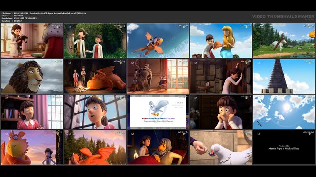Select the owl logo Thumbnails Maker frame
Image resolution: width=316 pixels, height=177 pixels.
(158, 112)
